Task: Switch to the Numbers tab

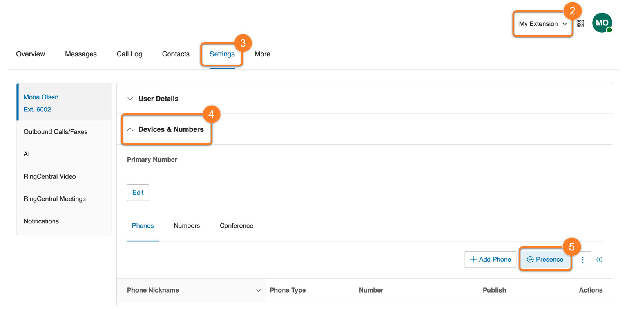Action: pos(187,226)
